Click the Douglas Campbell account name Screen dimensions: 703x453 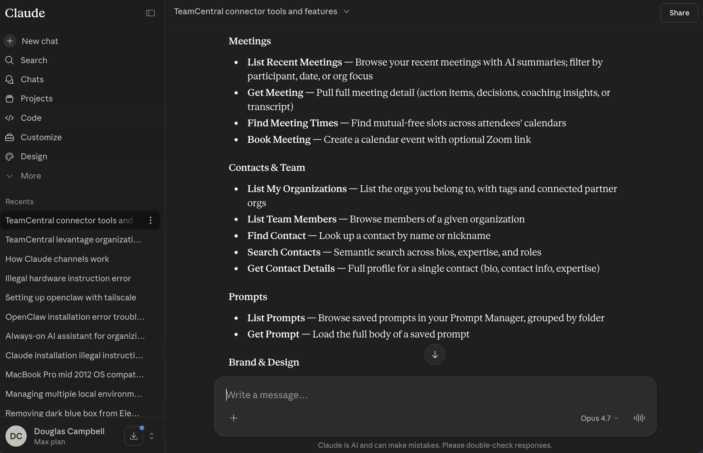point(69,431)
